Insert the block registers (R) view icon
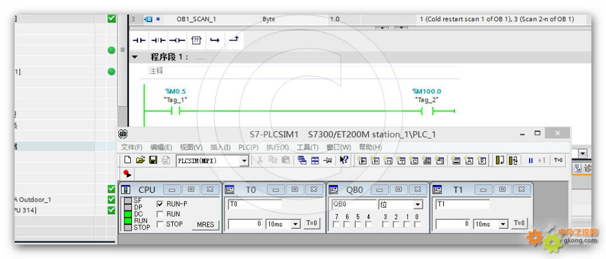Image resolution: width=606 pixels, height=259 pixels. click(482, 160)
